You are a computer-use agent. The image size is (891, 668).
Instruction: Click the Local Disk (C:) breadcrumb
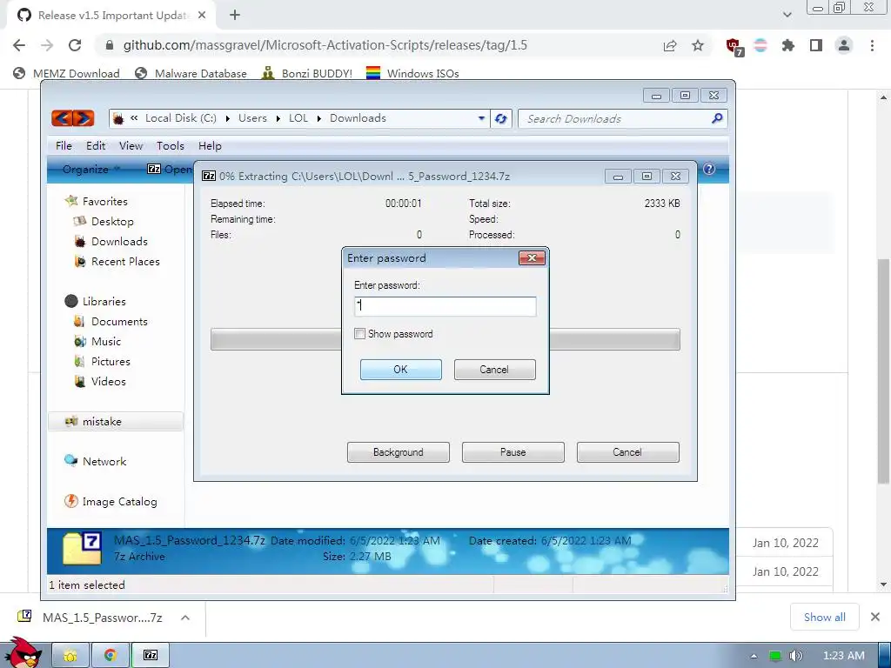181,118
